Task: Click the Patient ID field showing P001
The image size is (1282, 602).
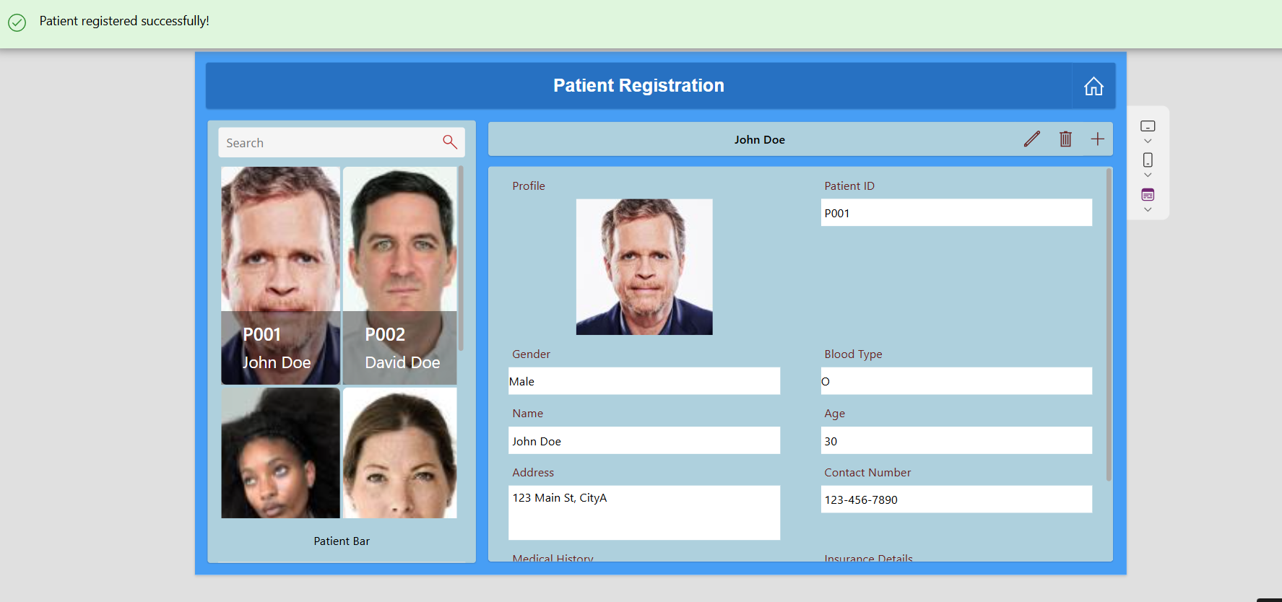Action: pos(956,213)
